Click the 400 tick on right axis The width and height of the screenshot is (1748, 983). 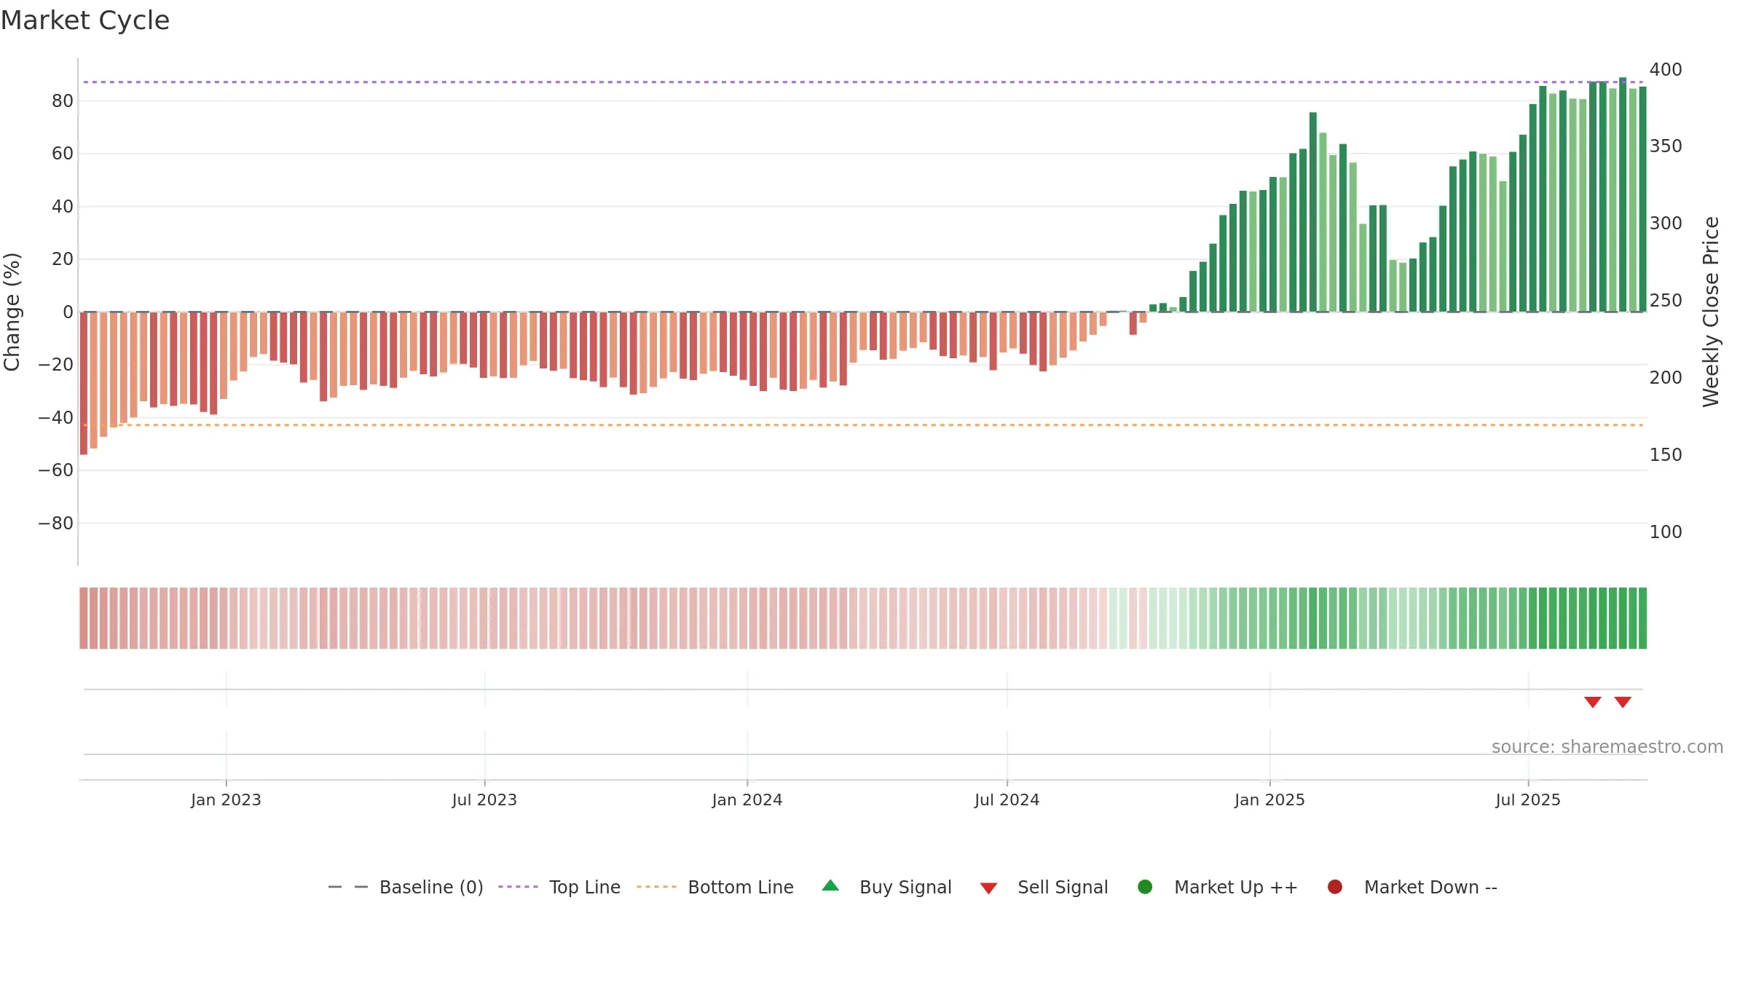tap(1666, 70)
